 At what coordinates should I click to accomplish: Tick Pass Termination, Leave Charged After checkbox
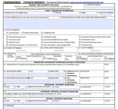pos(42,45)
